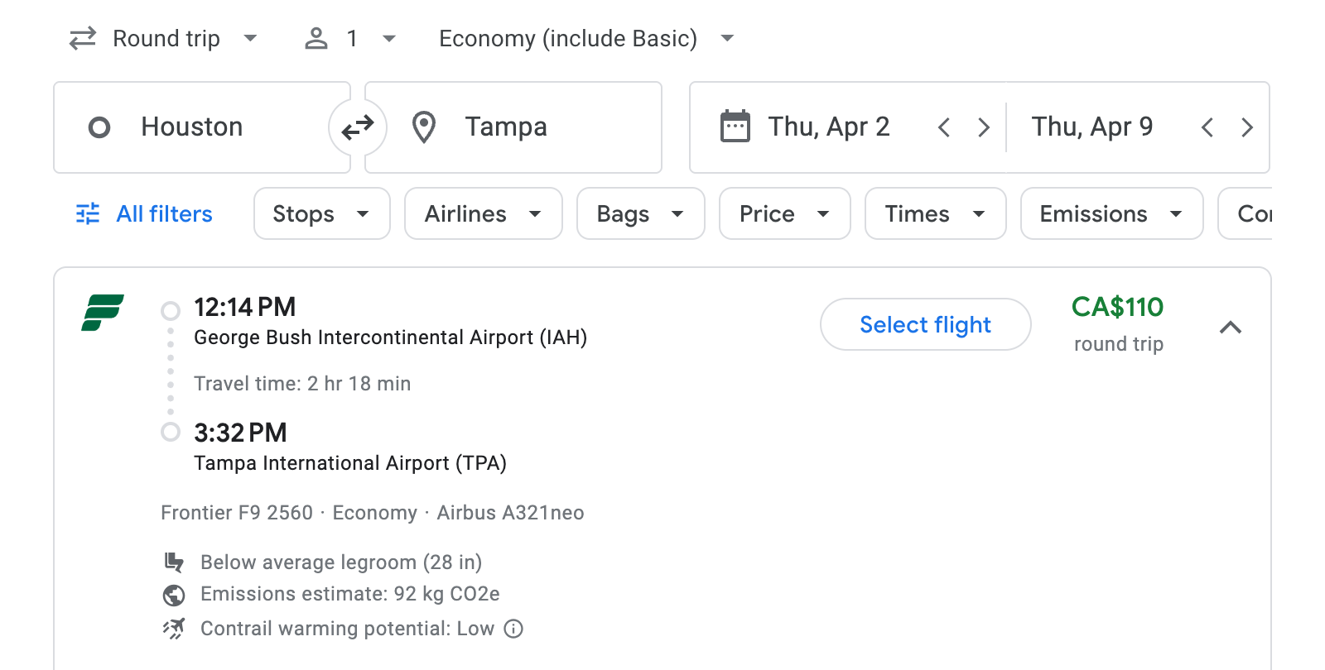Advance the return date to the next day
This screenshot has height=670, width=1325.
point(1247,127)
